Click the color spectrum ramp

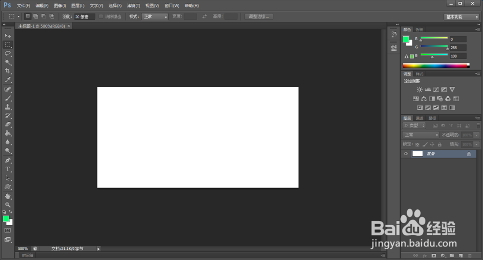436,66
